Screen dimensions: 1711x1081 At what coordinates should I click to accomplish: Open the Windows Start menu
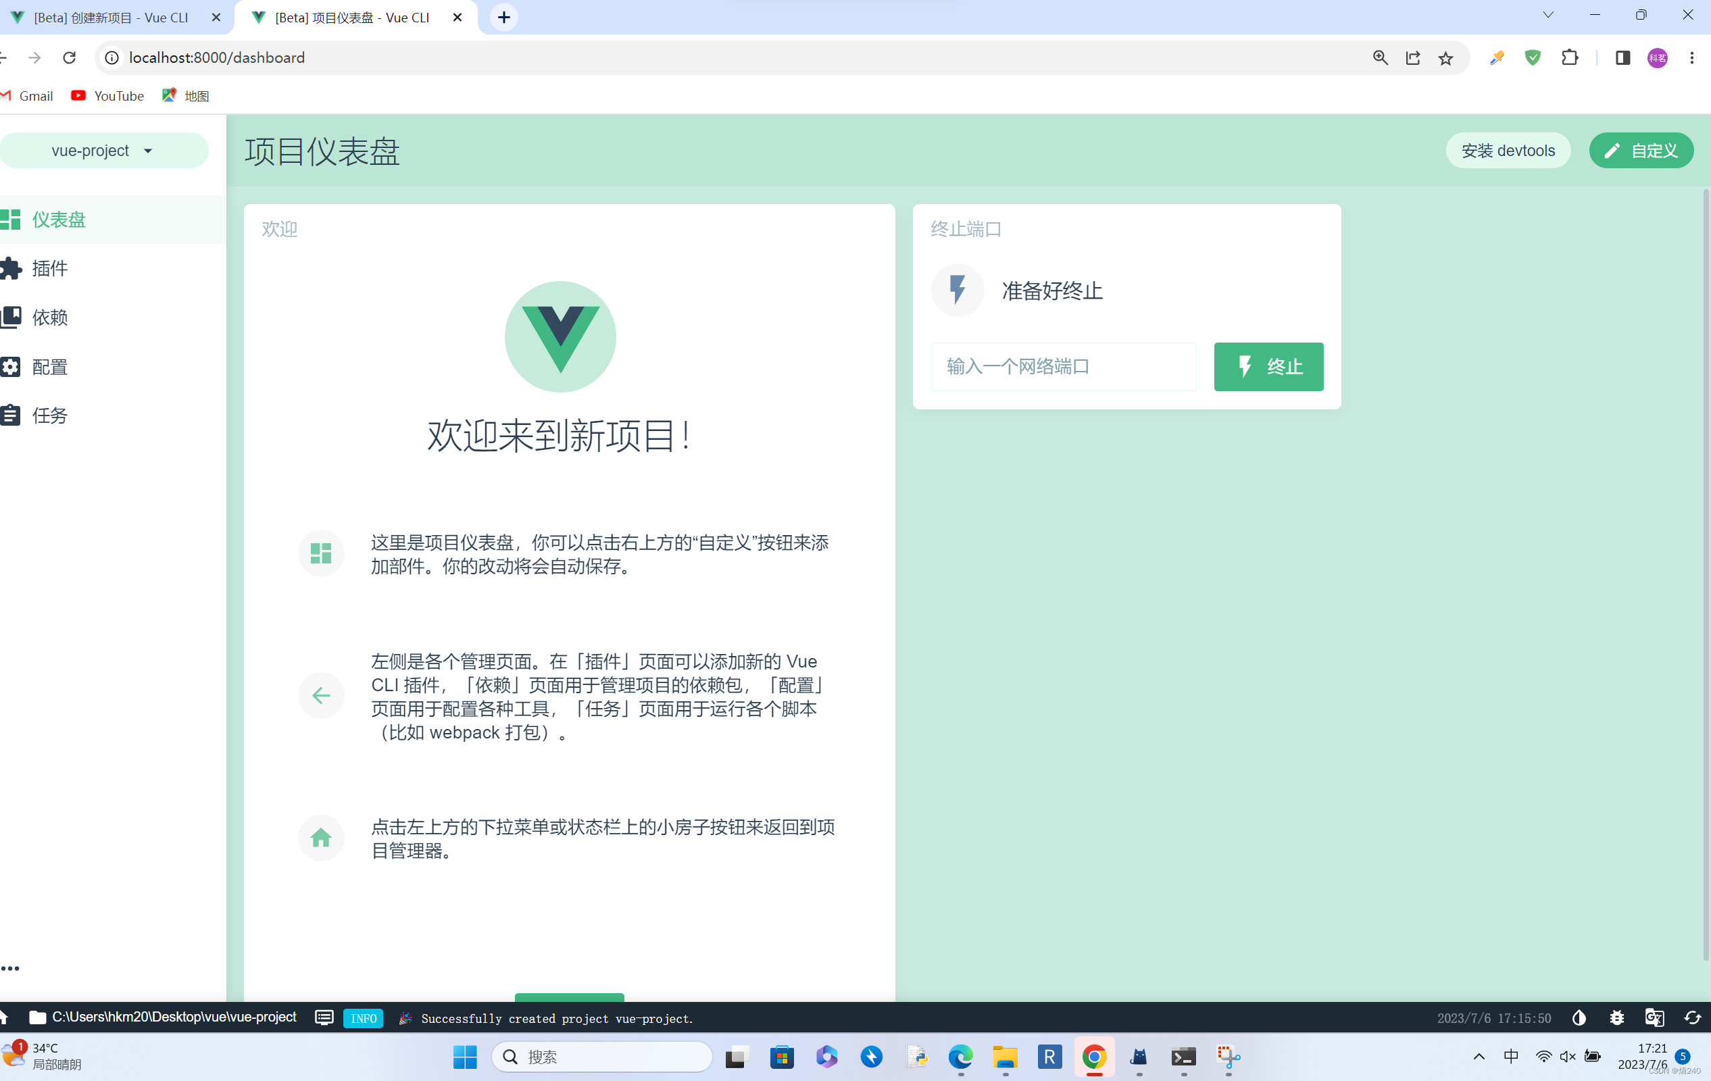465,1057
